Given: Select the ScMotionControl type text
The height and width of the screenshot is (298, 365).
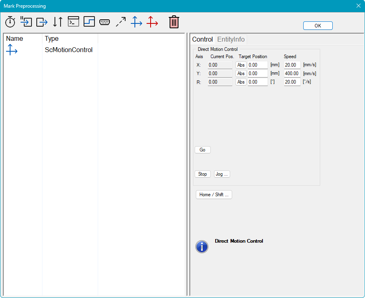Looking at the screenshot, I should click(x=69, y=50).
